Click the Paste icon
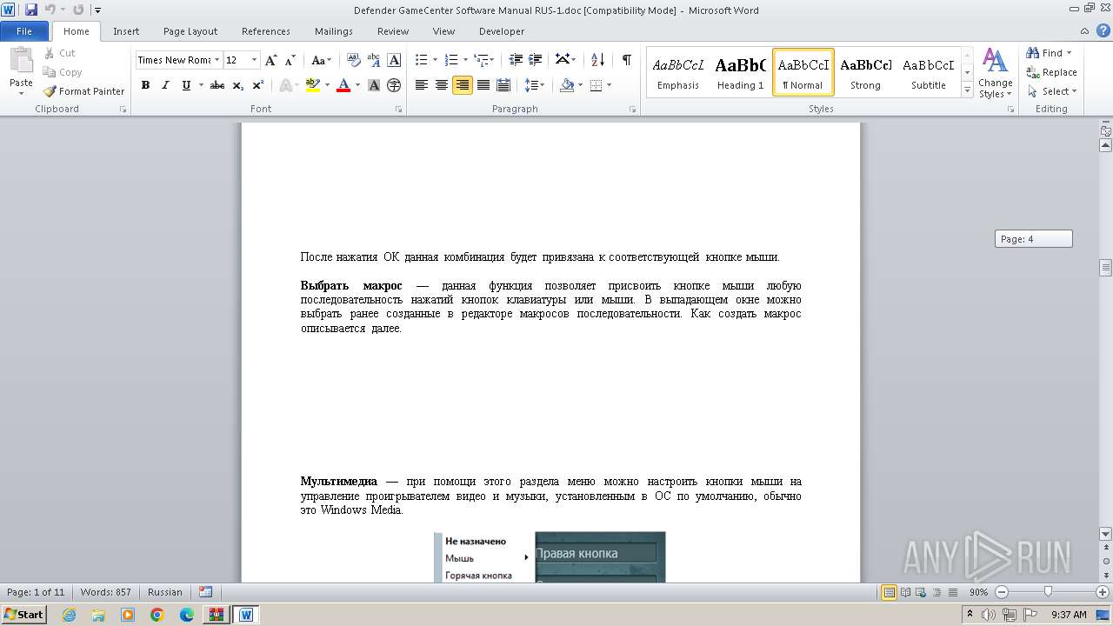Image resolution: width=1113 pixels, height=626 pixels. (x=21, y=62)
